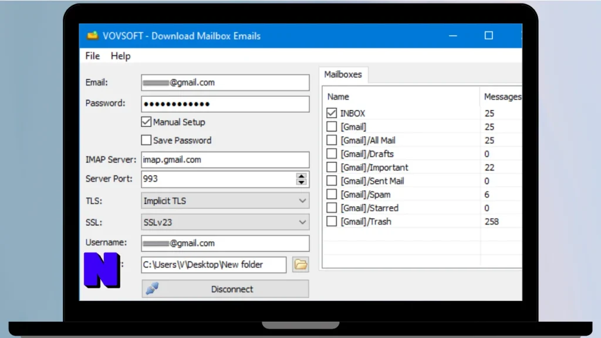Check the [Gmail]/Spam checkbox
This screenshot has width=601, height=338.
[x=332, y=194]
